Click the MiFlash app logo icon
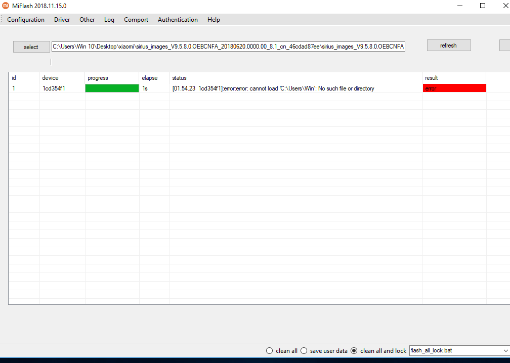Viewport: 510px width, 363px height. point(5,6)
